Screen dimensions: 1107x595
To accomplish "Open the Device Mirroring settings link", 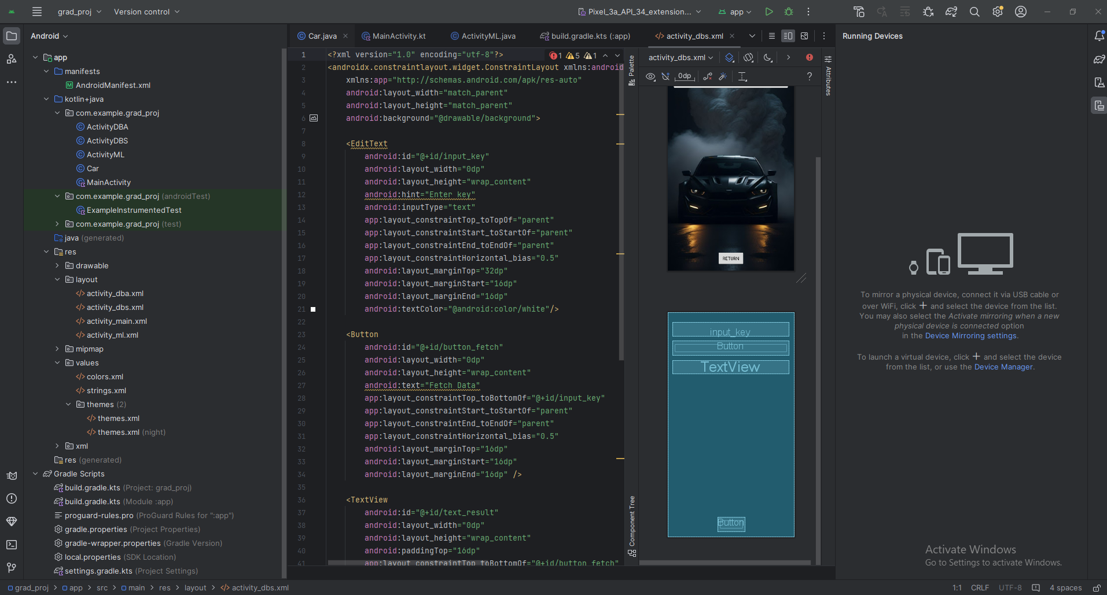I will 970,335.
